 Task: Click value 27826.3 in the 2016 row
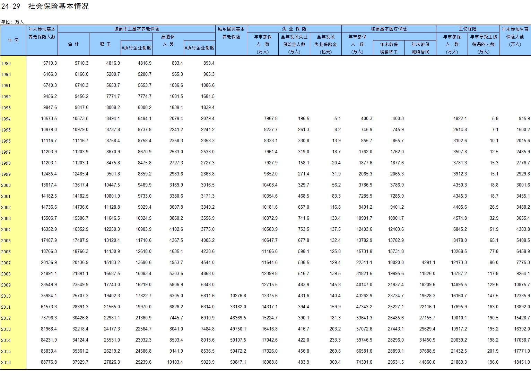coord(112,362)
